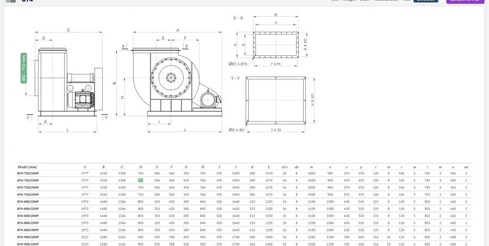Select the B74-900/20HP model row name

coord(28,237)
